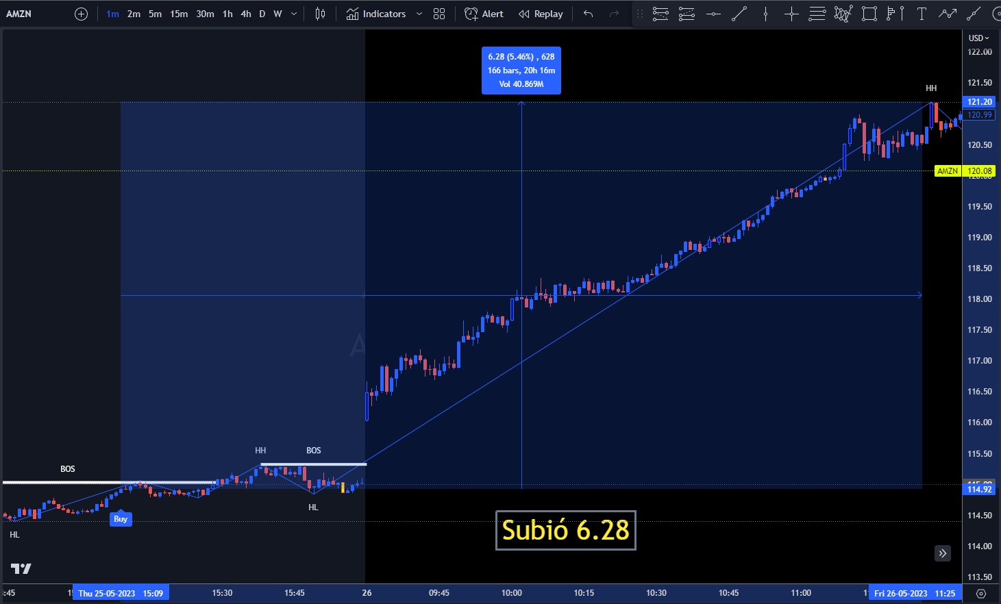The width and height of the screenshot is (1001, 604).
Task: Switch to the 5m timeframe
Action: [155, 14]
